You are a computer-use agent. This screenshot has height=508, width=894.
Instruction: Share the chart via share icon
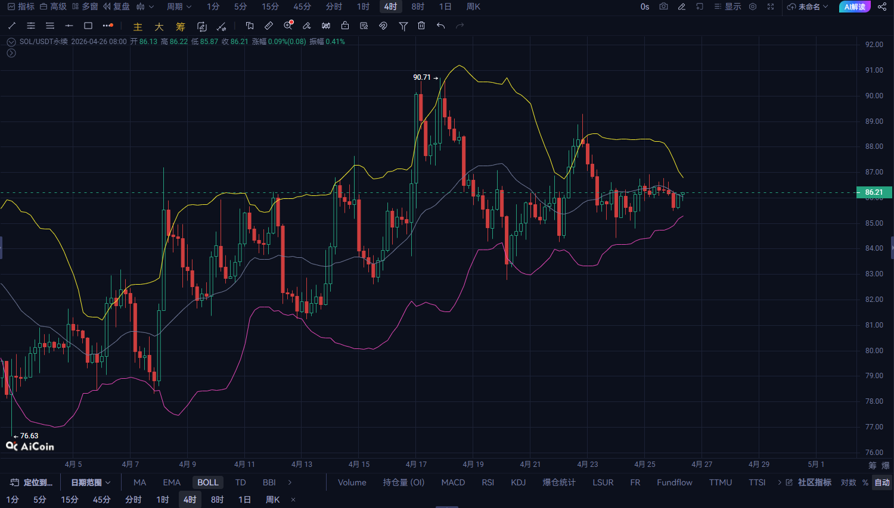[882, 7]
